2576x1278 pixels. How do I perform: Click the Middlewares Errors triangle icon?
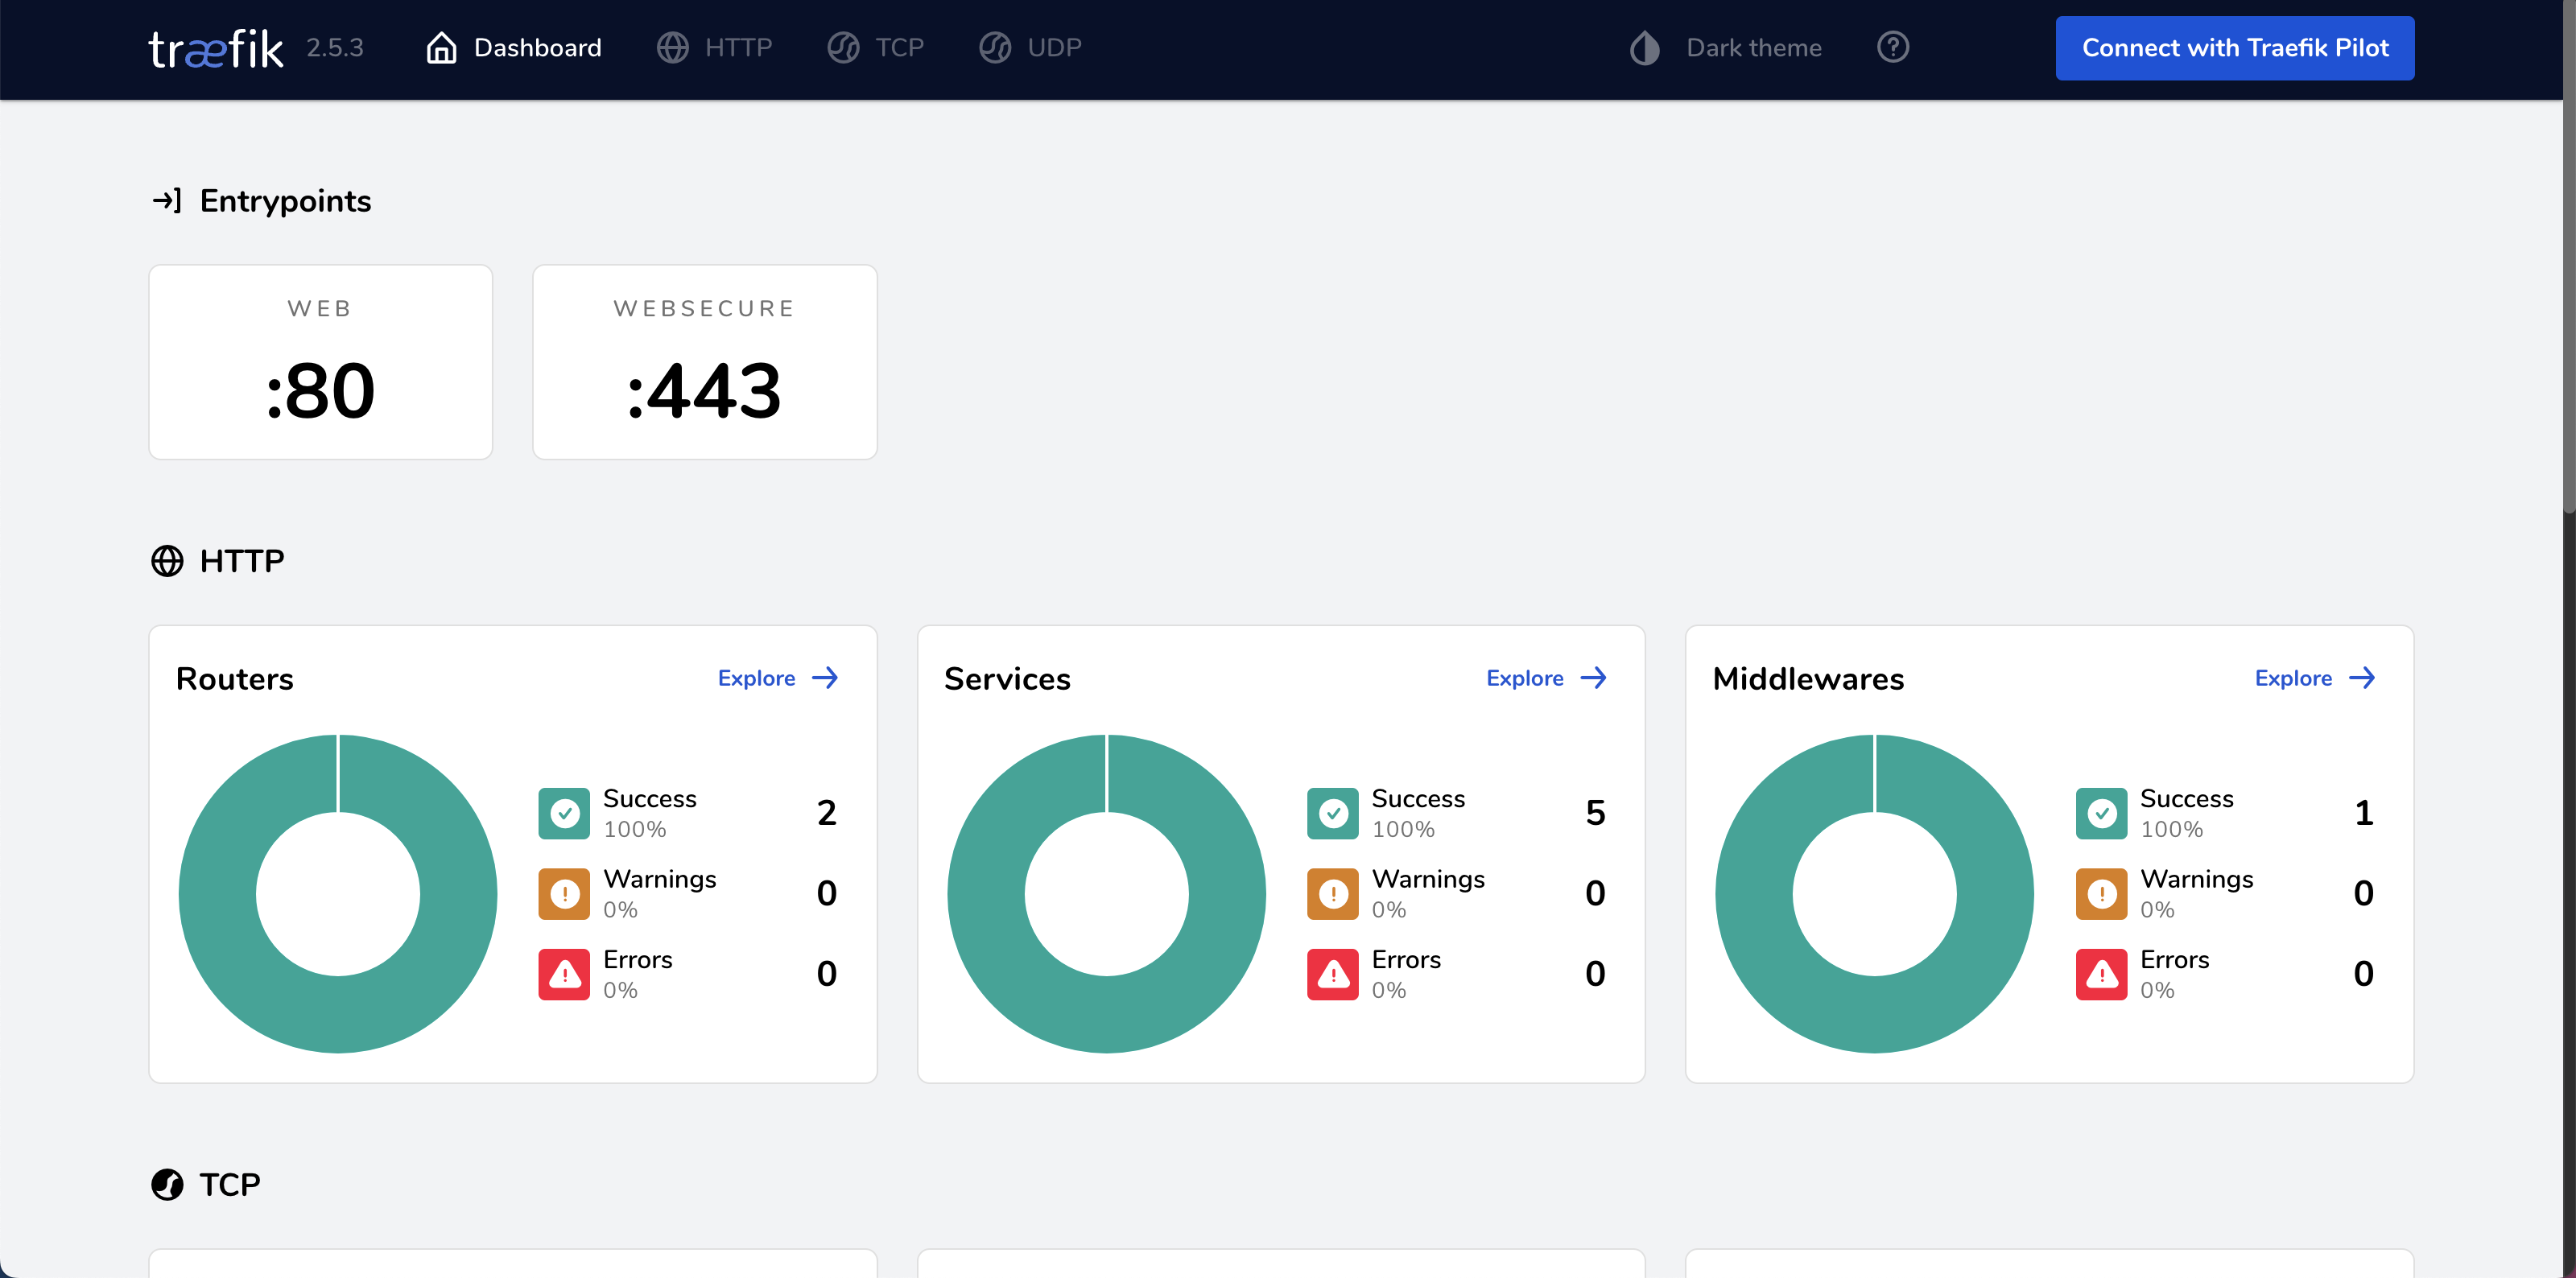[x=2101, y=974]
